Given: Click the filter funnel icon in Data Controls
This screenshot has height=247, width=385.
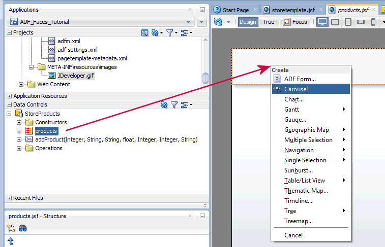Looking at the screenshot, I should coord(174,105).
